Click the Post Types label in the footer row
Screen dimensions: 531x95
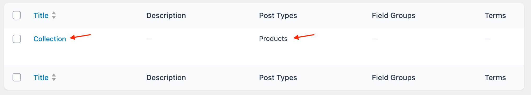click(278, 78)
